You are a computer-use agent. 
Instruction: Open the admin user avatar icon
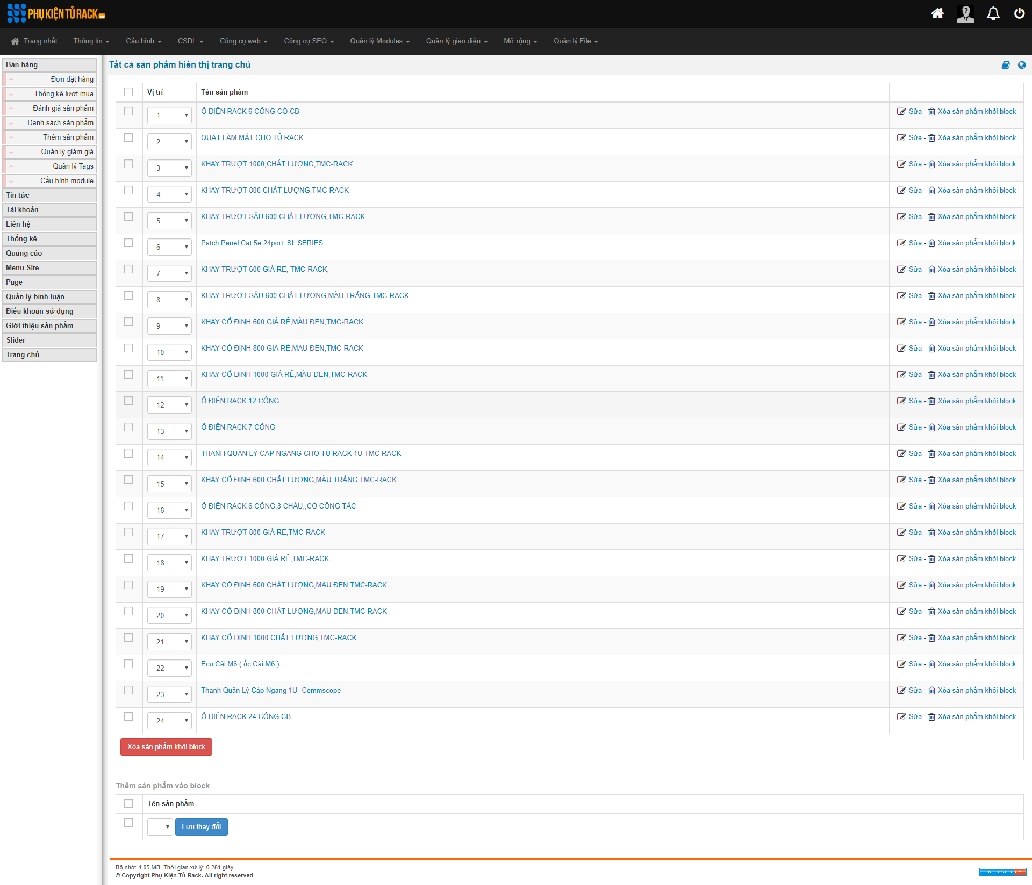(x=965, y=13)
